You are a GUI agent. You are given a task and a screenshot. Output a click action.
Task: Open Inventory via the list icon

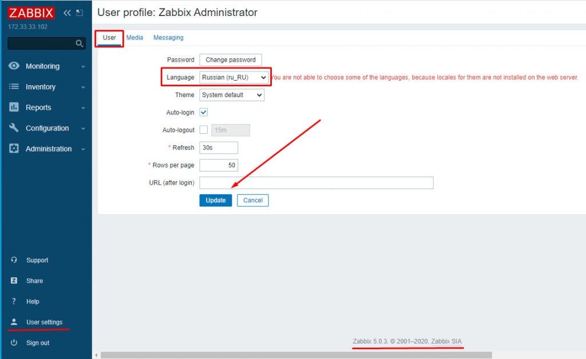[x=14, y=87]
